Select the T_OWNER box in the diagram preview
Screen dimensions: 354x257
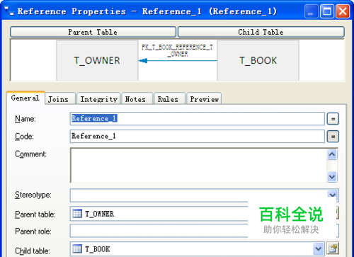pyautogui.click(x=97, y=61)
